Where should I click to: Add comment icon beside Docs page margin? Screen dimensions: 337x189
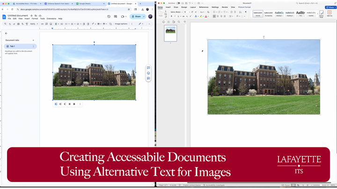[x=148, y=68]
